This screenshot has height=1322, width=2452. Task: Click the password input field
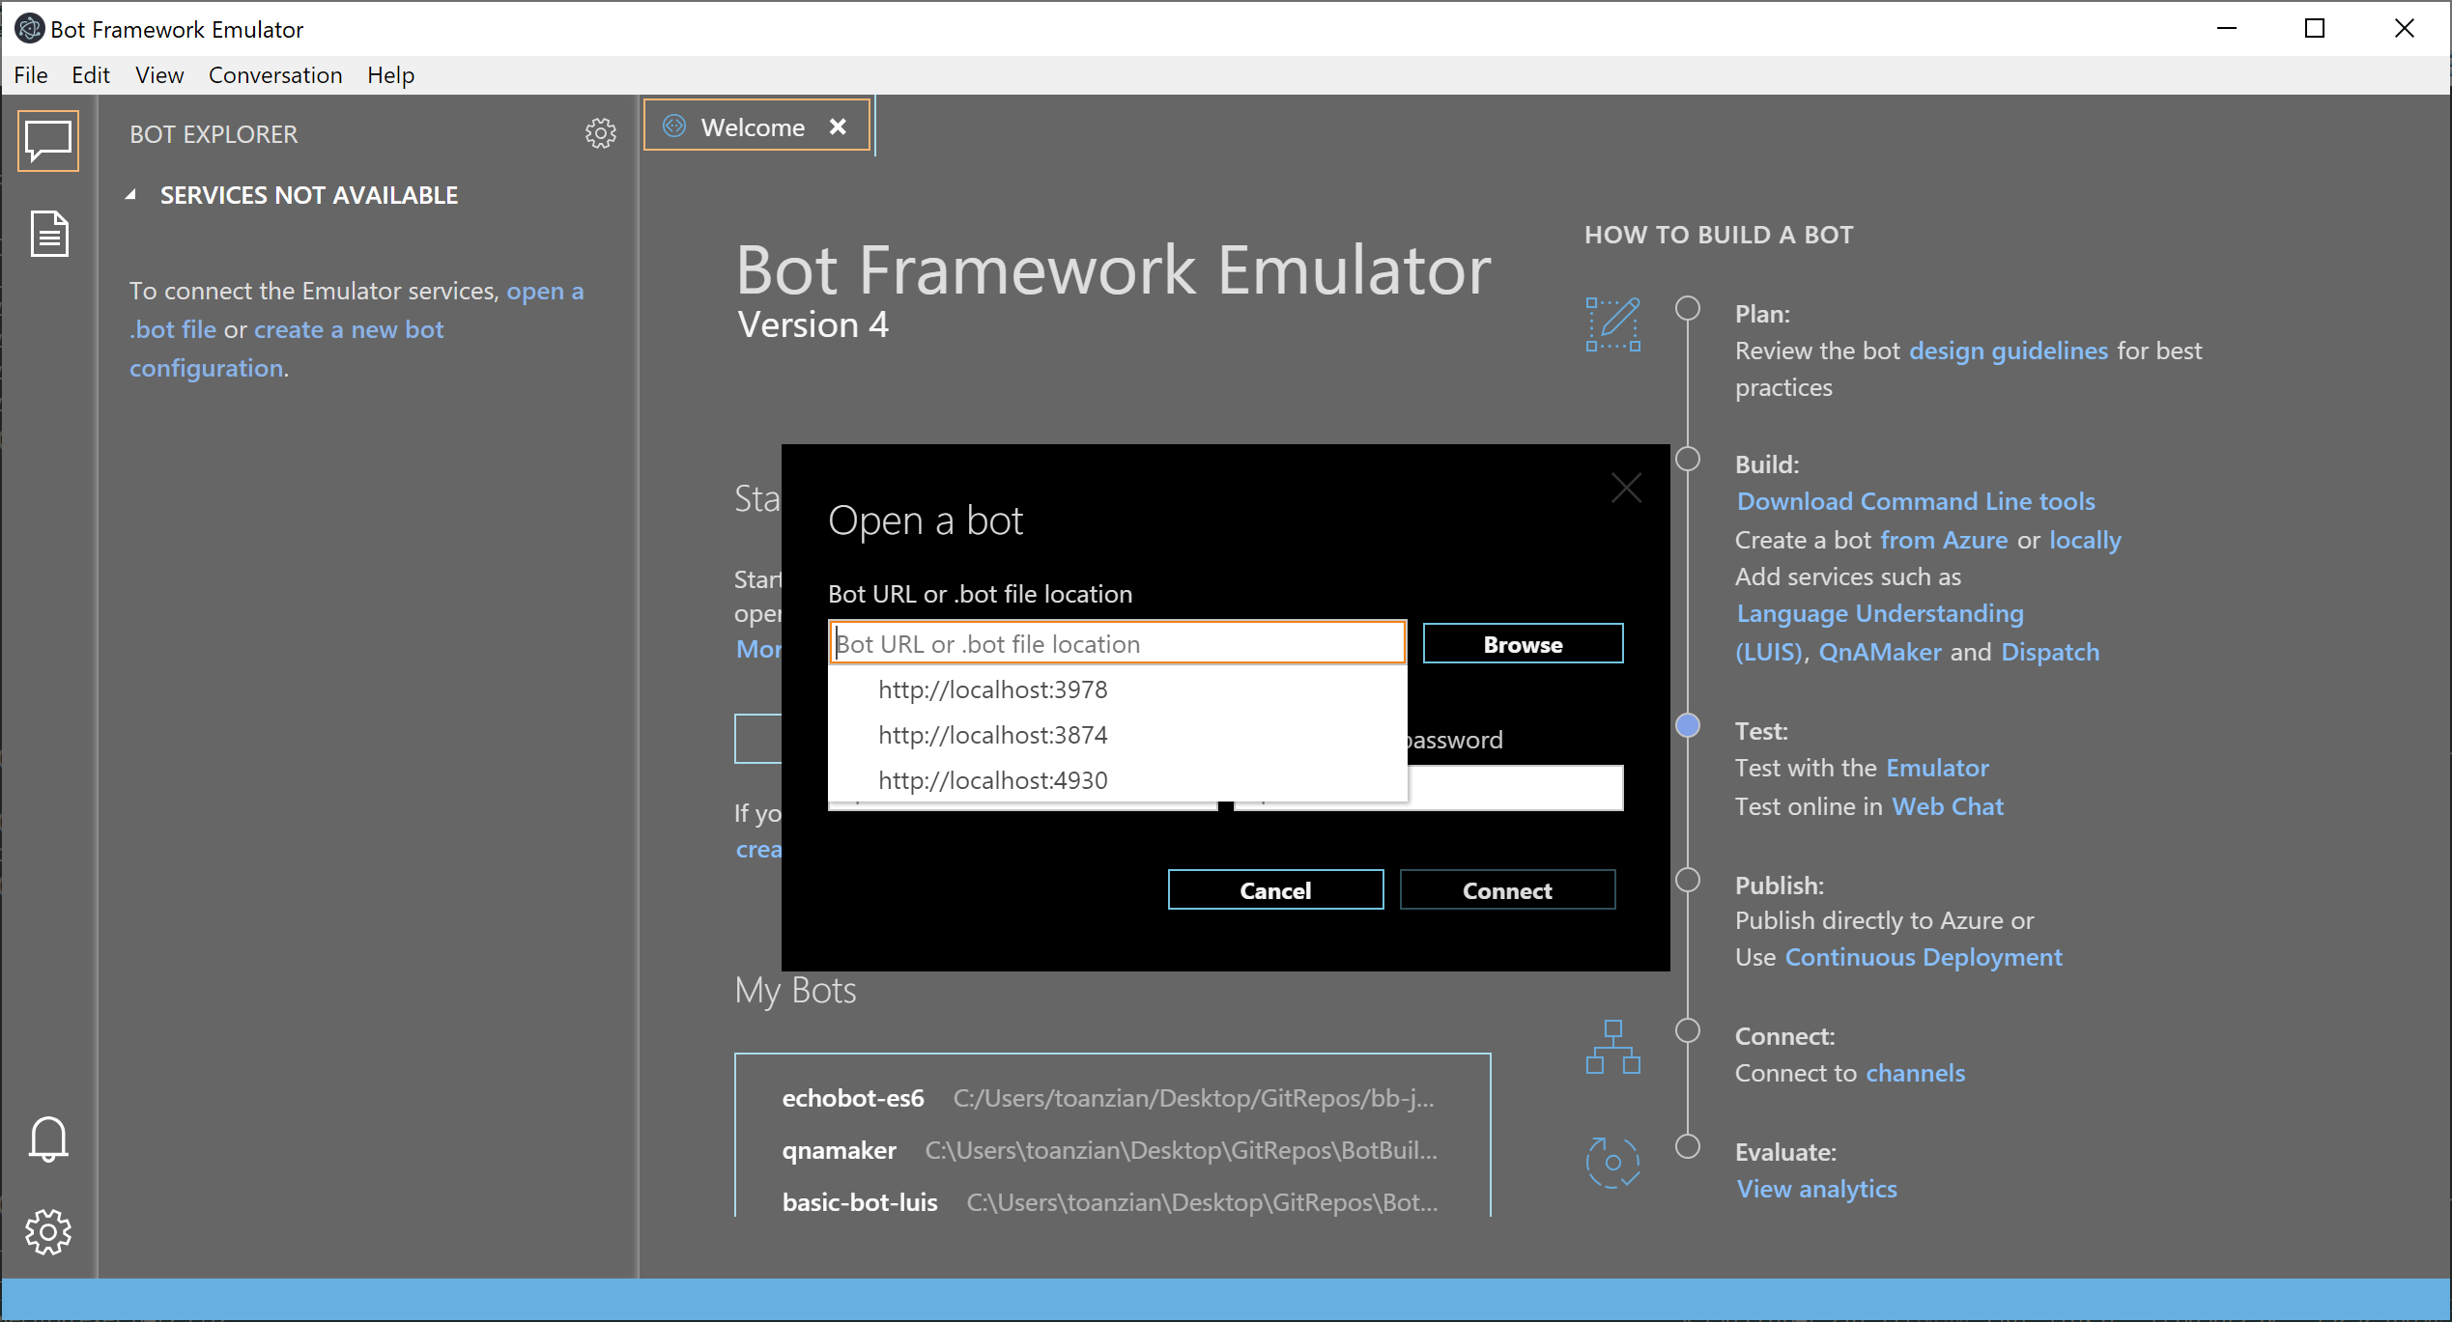pos(1515,788)
